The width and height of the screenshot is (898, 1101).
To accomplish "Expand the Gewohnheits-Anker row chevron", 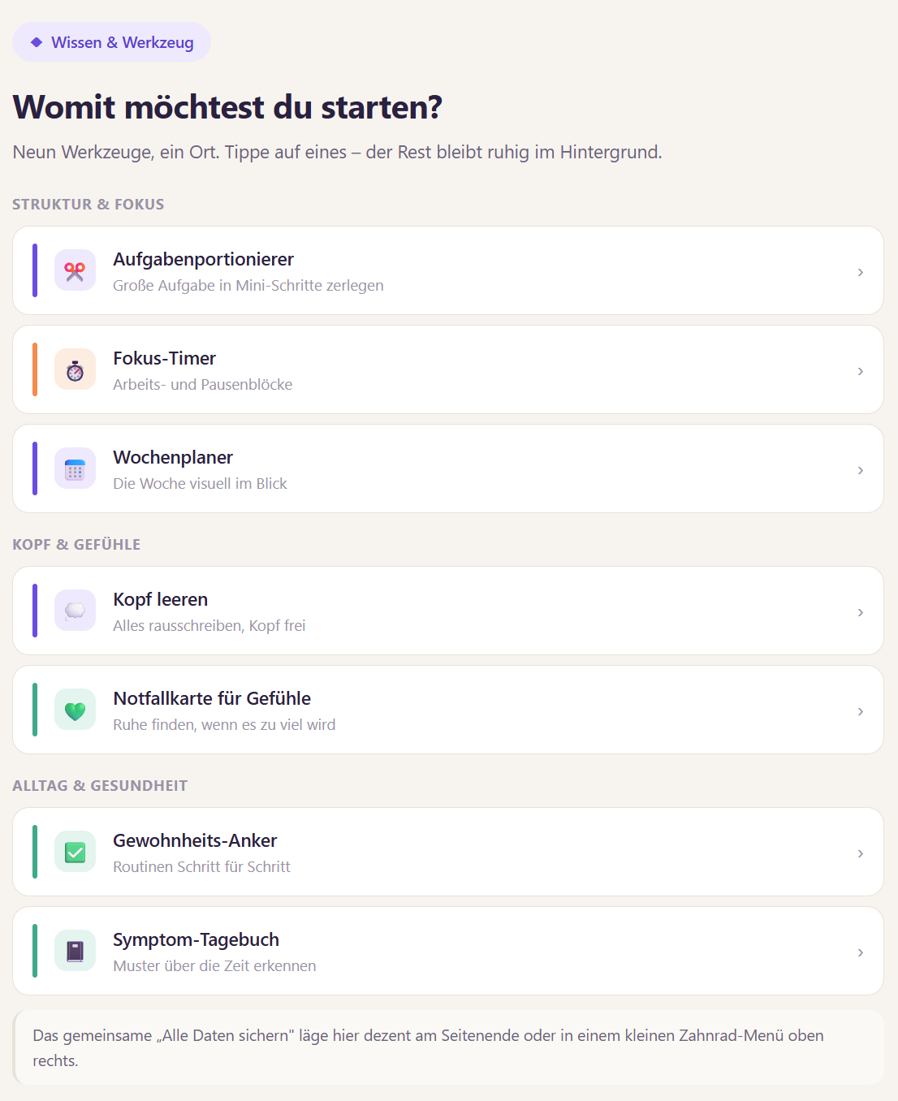I will coord(860,853).
